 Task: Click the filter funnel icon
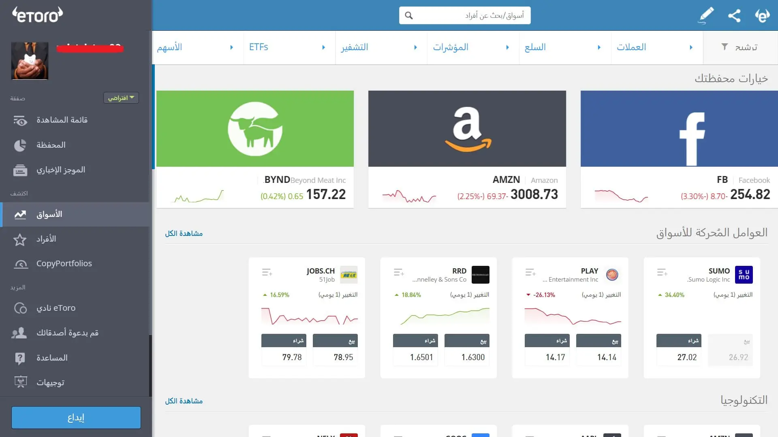click(x=725, y=47)
